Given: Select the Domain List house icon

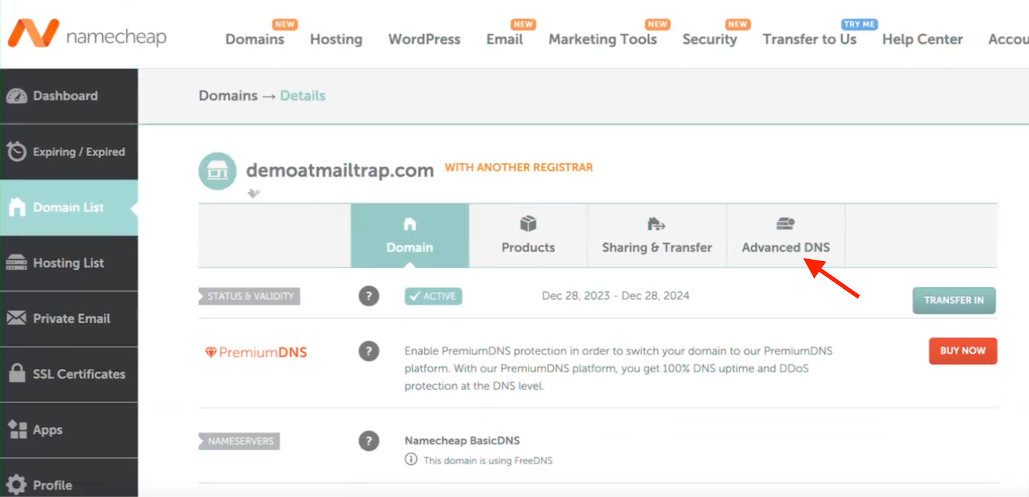Looking at the screenshot, I should tap(17, 207).
